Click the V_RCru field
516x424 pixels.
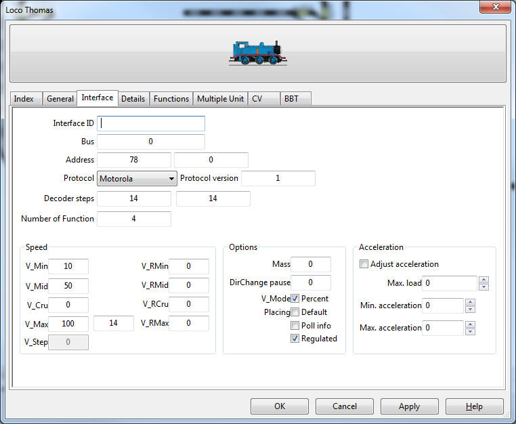tap(189, 304)
